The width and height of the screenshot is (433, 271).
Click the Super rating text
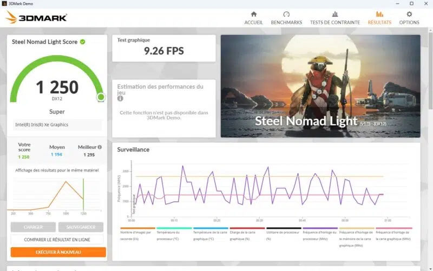(57, 112)
